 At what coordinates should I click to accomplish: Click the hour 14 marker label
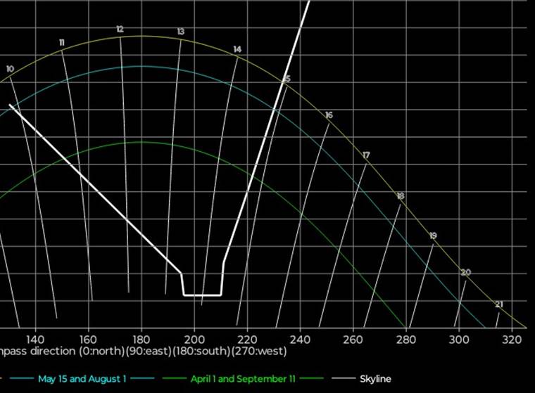pyautogui.click(x=237, y=49)
